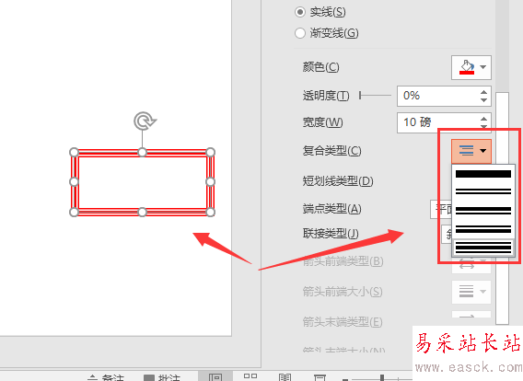Viewport: 523px width, 381px height.
Task: Open the 箭头前端大小 arrow size dropdown
Action: 471,292
